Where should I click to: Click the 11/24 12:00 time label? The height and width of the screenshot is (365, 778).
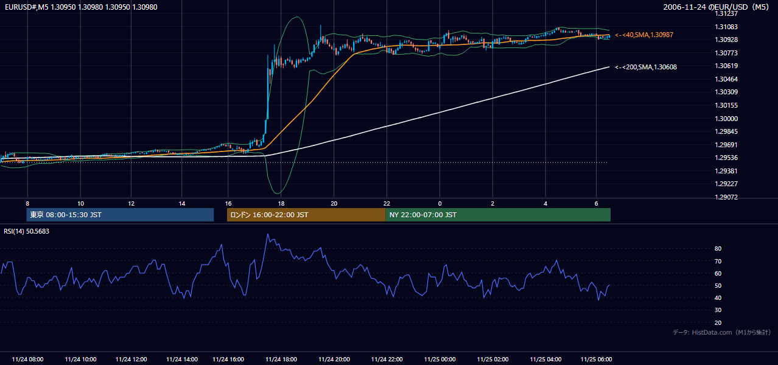pyautogui.click(x=131, y=360)
